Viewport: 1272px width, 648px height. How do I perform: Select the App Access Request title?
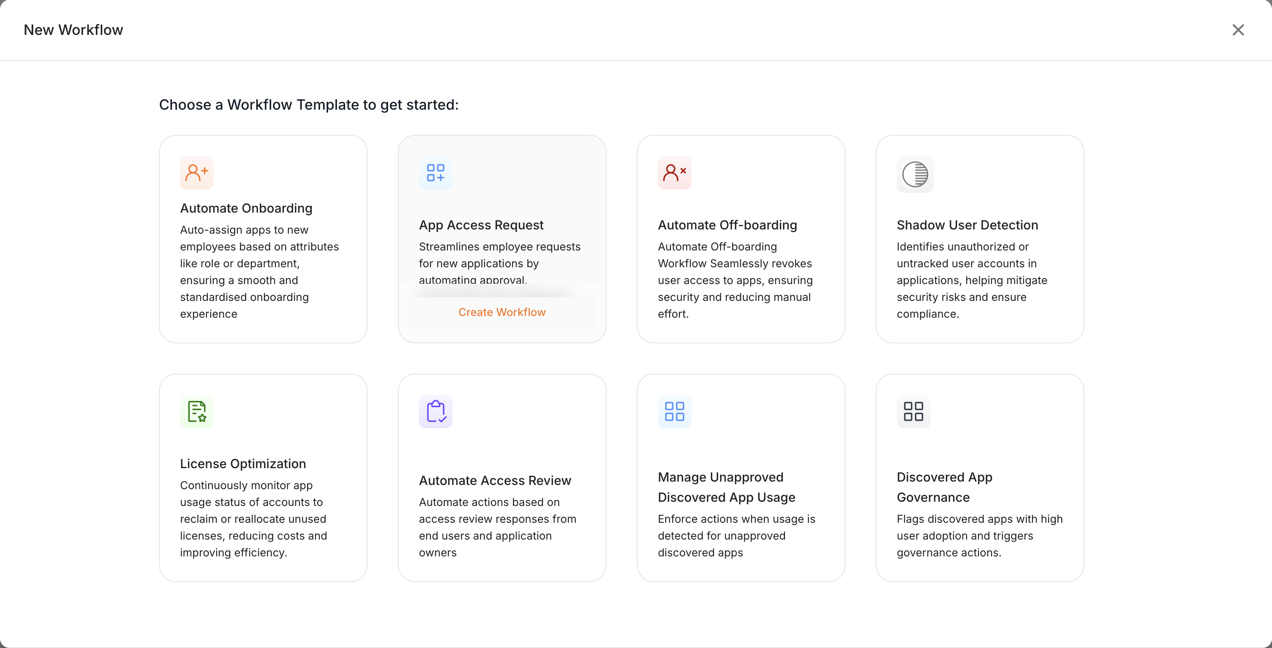(481, 225)
